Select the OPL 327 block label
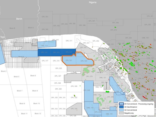Screen dimensions: 156x117 [58, 76]
